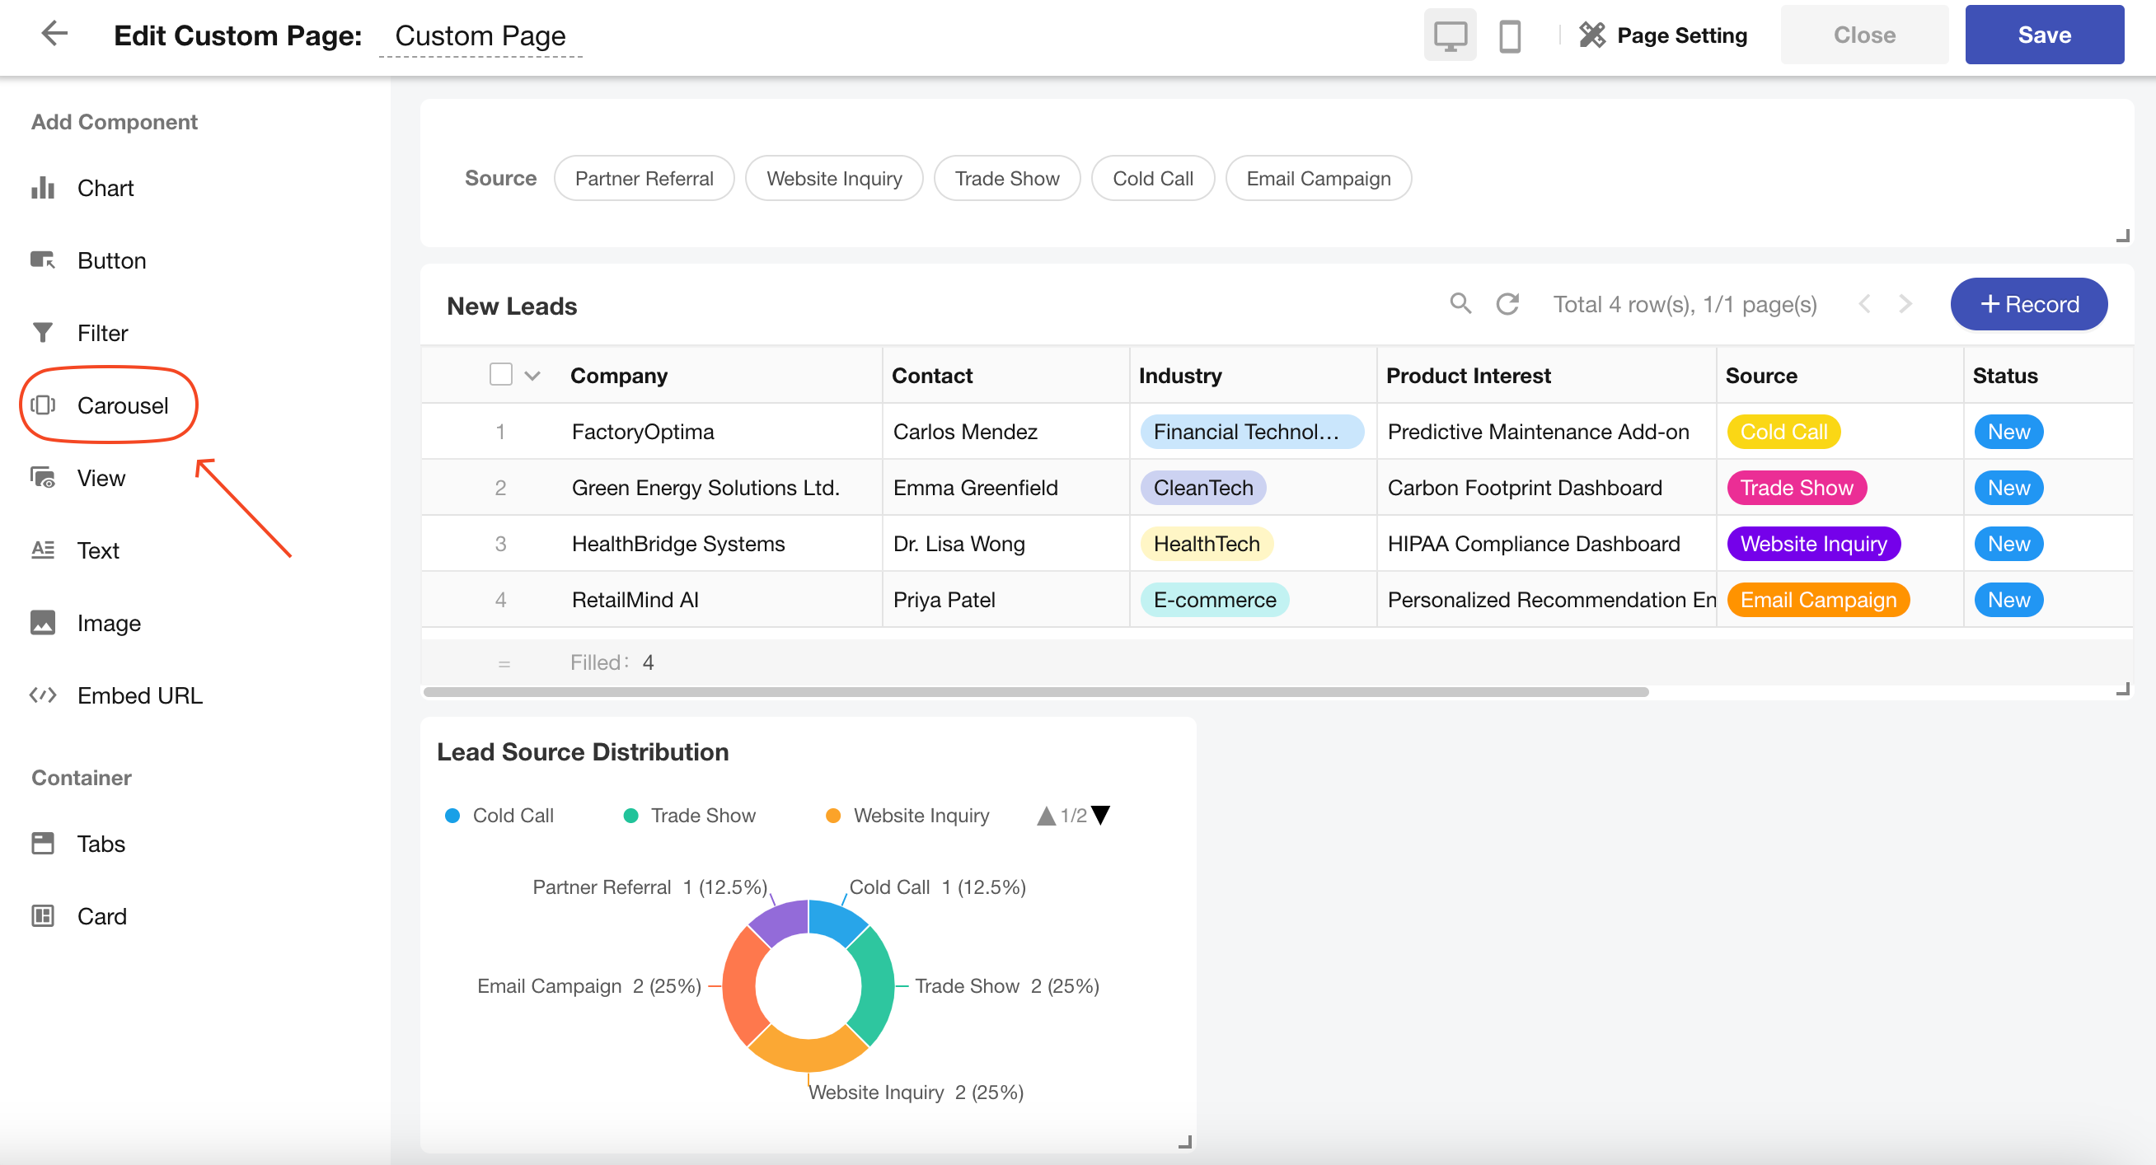Add a Tabs container
Screen dimensions: 2156x1165
tap(101, 844)
